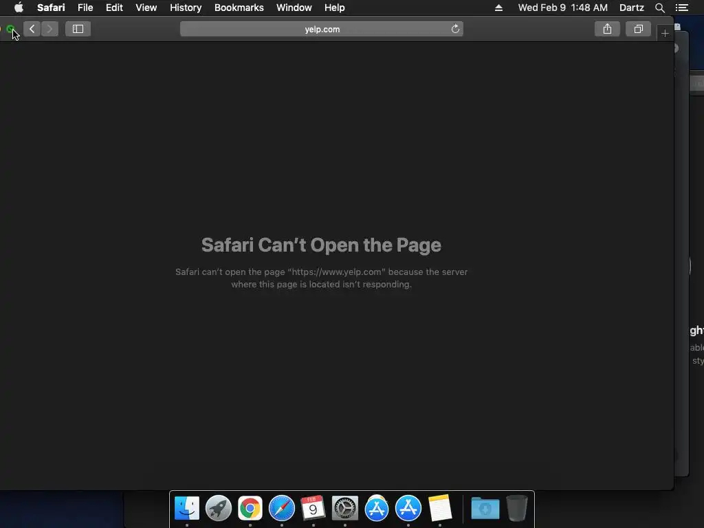
Task: Open the Edit menu
Action: point(114,8)
